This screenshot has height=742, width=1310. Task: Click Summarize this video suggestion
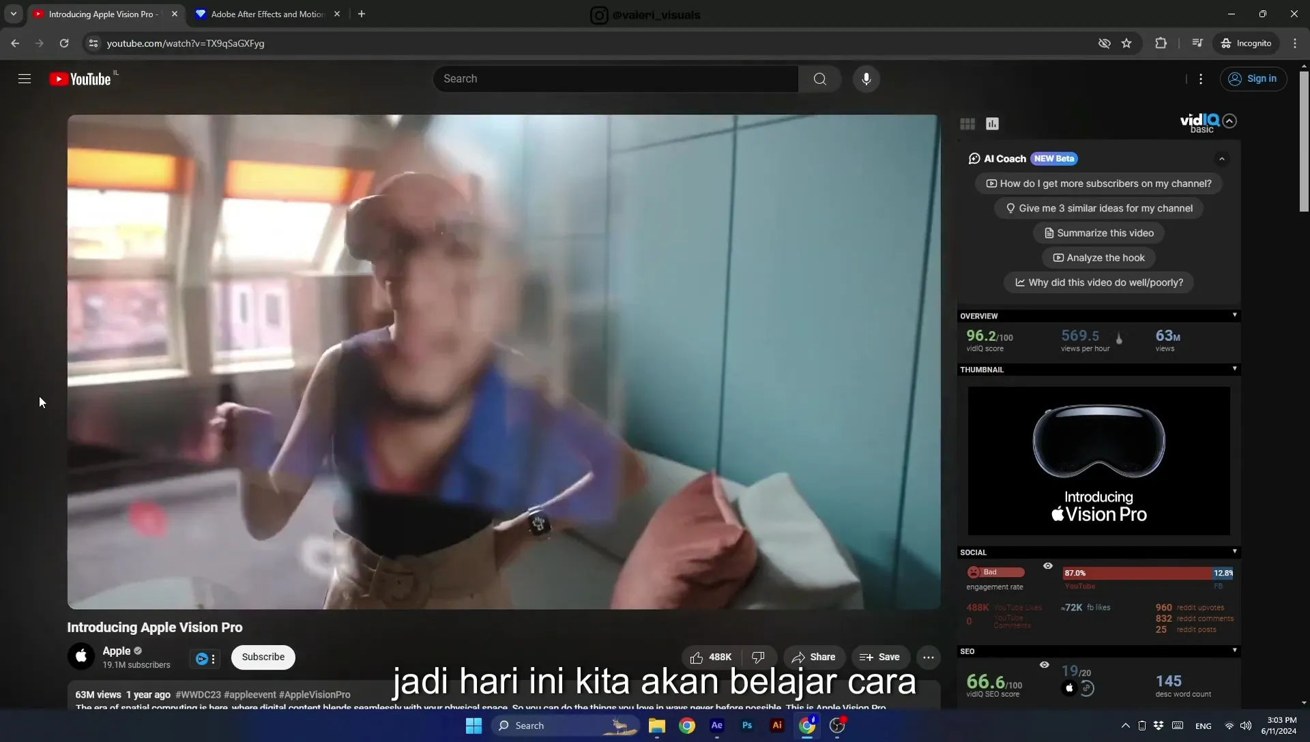1098,233
